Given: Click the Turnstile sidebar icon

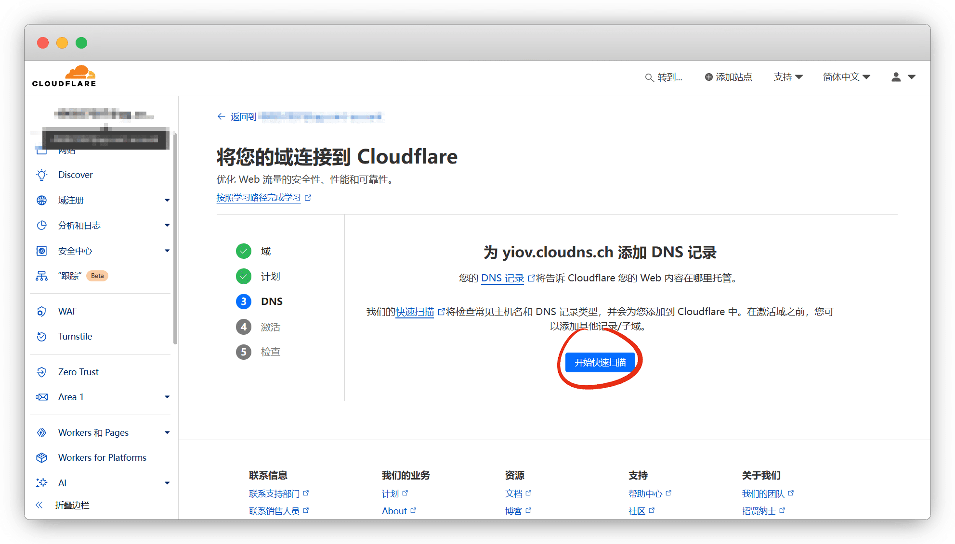Looking at the screenshot, I should tap(42, 336).
